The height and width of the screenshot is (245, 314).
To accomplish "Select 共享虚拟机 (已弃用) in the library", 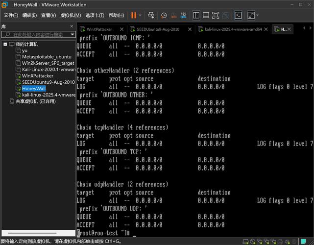I will click(36, 101).
